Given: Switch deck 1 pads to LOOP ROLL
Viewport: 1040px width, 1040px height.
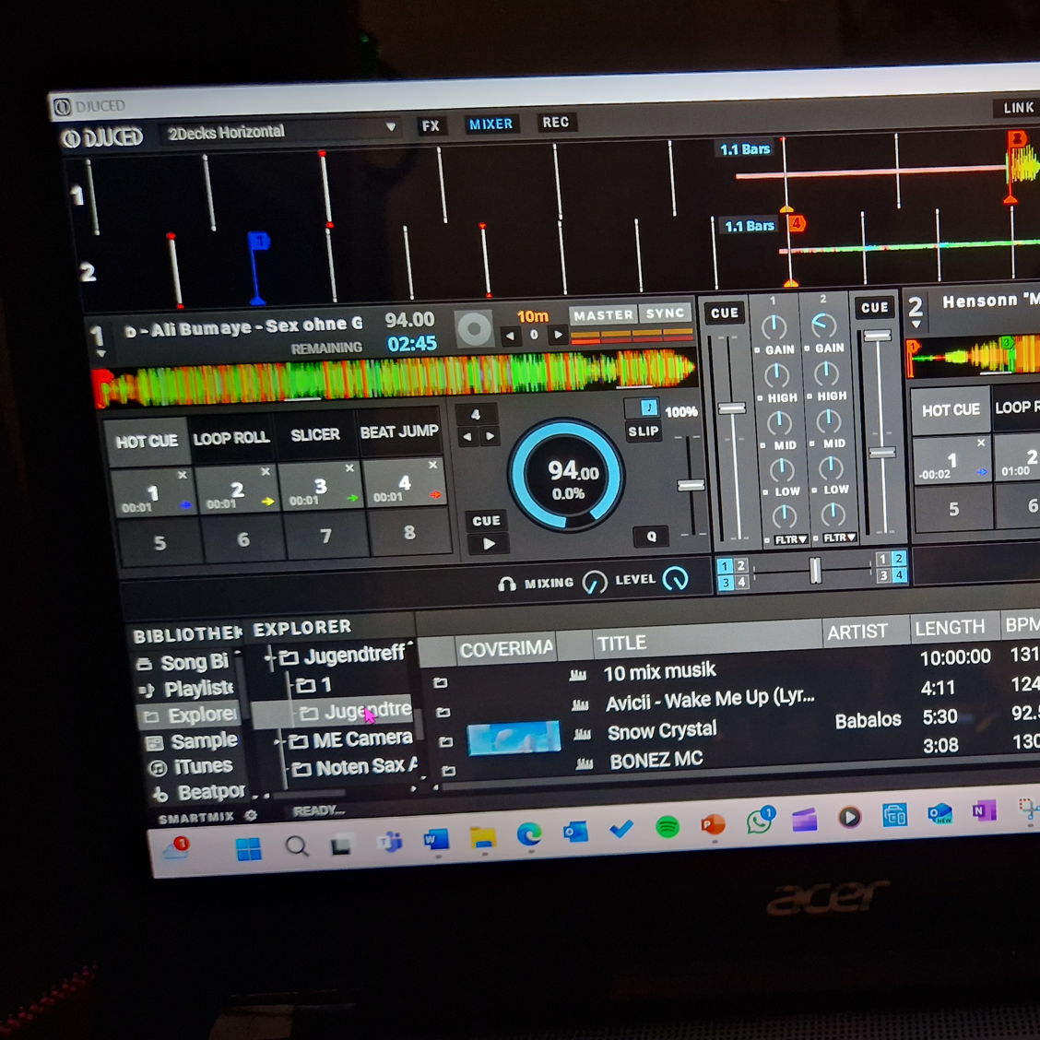Looking at the screenshot, I should click(x=230, y=438).
